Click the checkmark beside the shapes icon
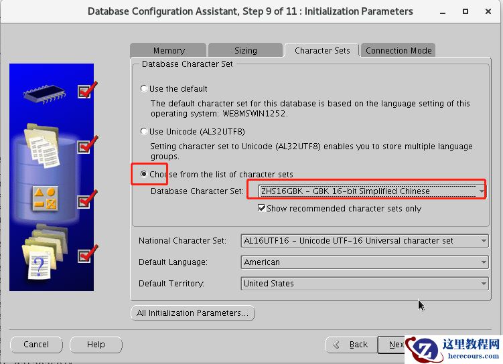This screenshot has width=503, height=364. coord(87,199)
